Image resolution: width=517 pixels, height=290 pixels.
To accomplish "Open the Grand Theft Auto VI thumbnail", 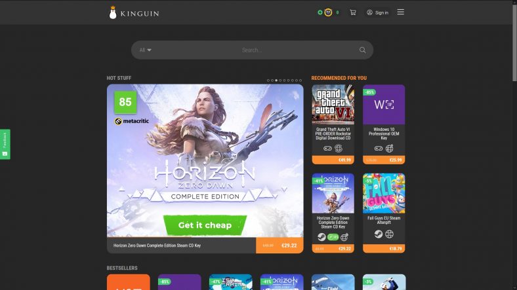I will coord(333,105).
